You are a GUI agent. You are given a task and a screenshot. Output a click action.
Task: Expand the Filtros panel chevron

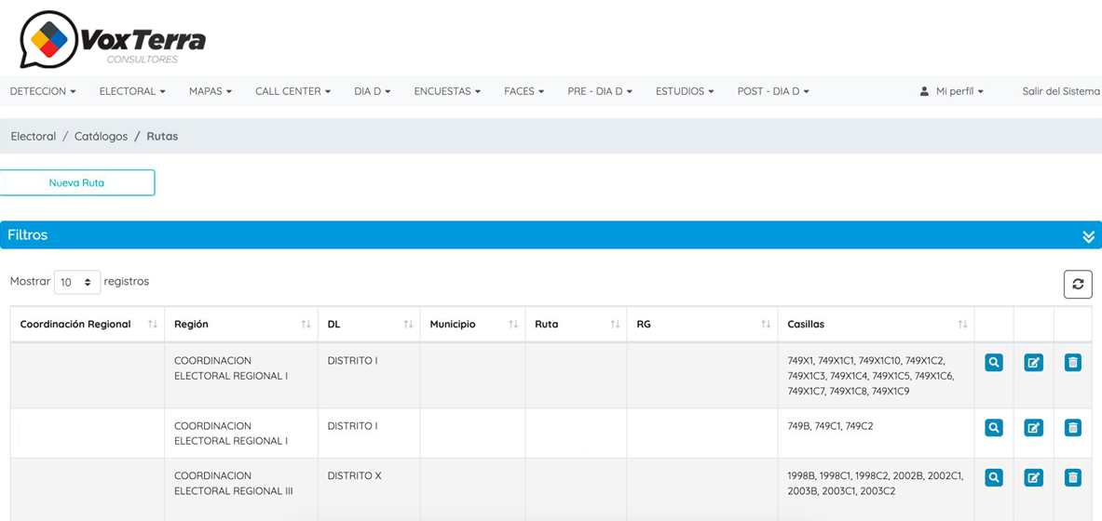pos(1088,236)
